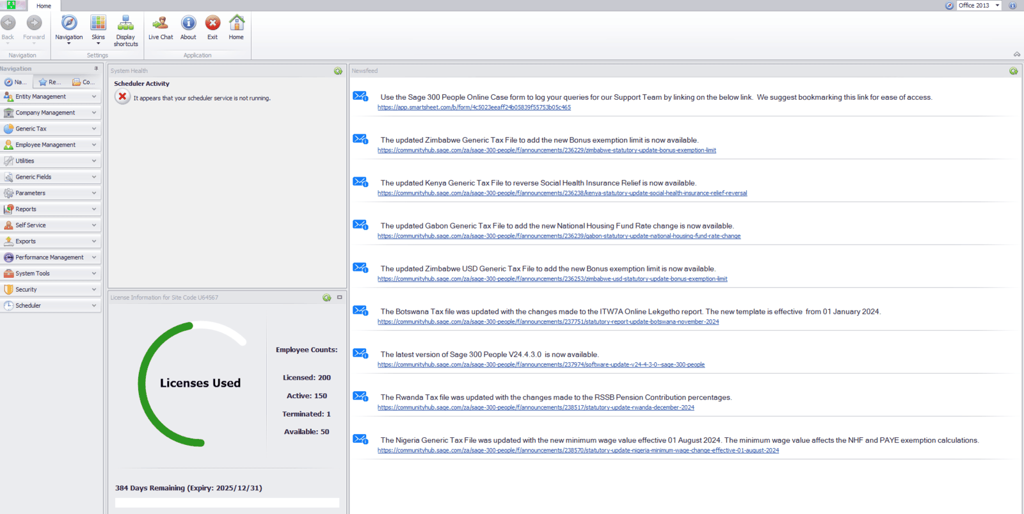Start a Live Chat session
Viewport: 1024px width, 514px height.
161,28
